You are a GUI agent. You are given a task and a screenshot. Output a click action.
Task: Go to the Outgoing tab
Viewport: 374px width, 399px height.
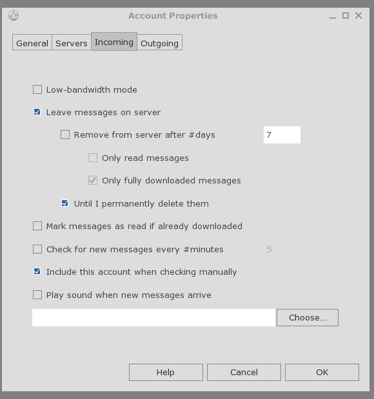pyautogui.click(x=159, y=42)
